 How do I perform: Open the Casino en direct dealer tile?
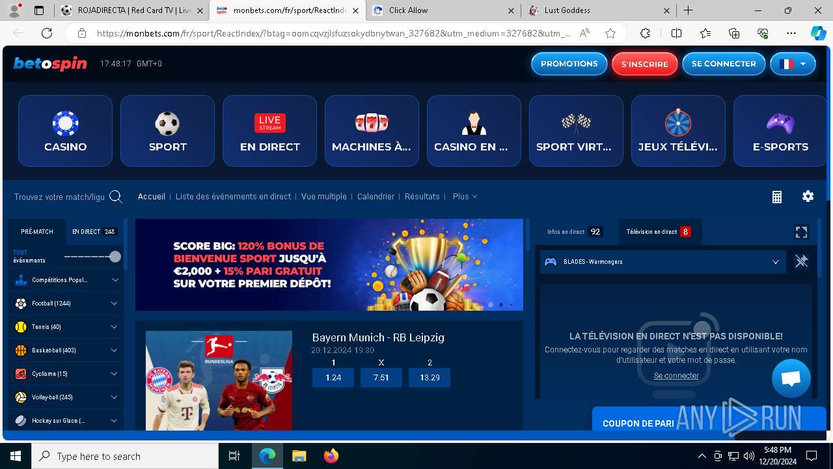tap(474, 131)
